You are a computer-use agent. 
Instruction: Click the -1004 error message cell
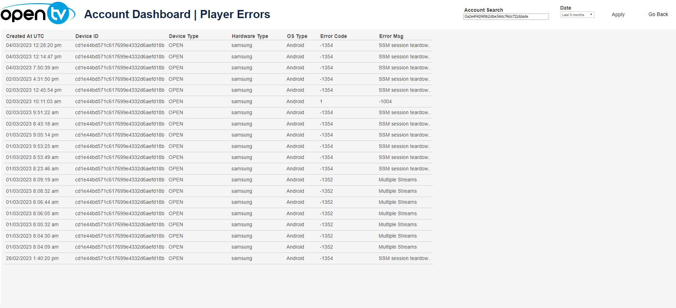[385, 102]
